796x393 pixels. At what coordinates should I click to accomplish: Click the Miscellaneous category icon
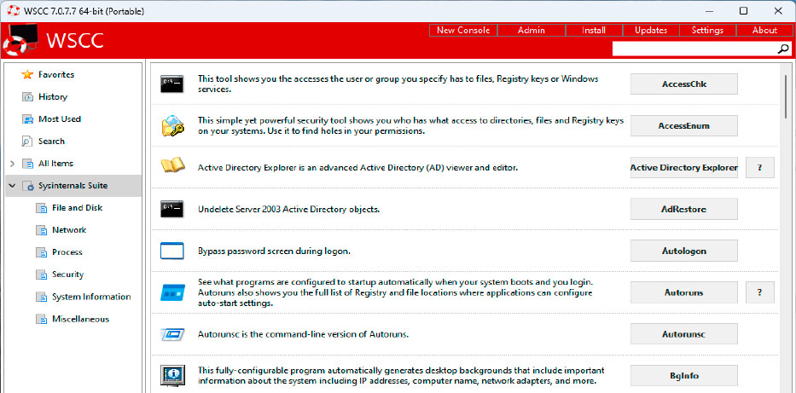pos(41,320)
